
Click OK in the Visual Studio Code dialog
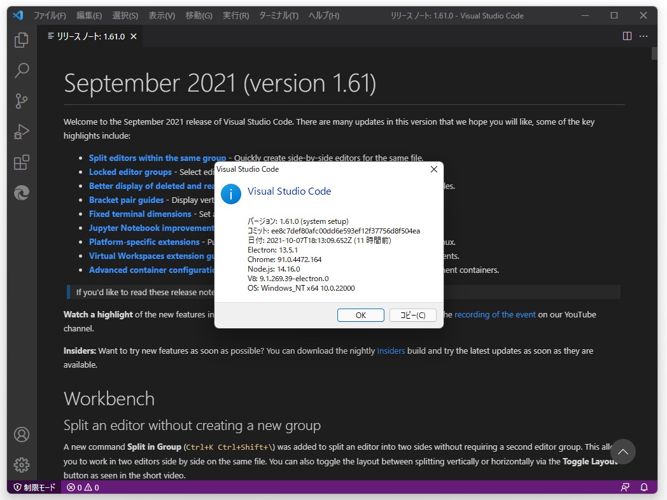(x=360, y=314)
